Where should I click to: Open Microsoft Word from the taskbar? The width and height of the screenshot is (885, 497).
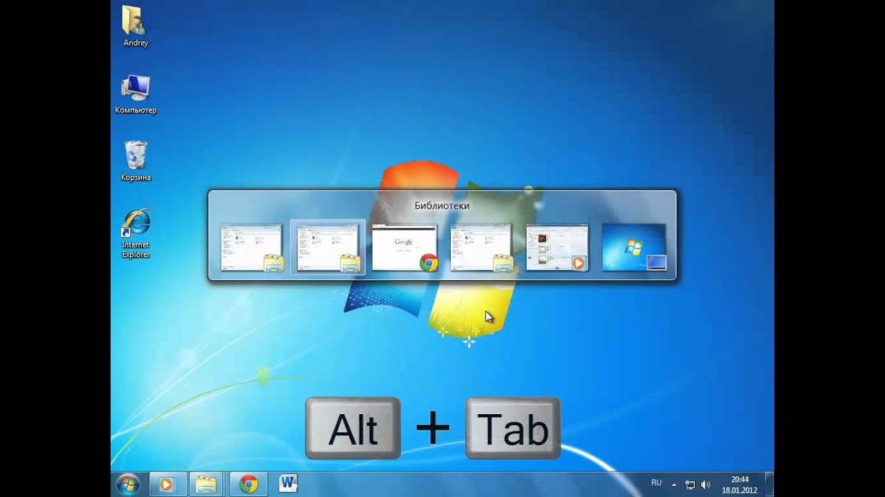tap(288, 485)
